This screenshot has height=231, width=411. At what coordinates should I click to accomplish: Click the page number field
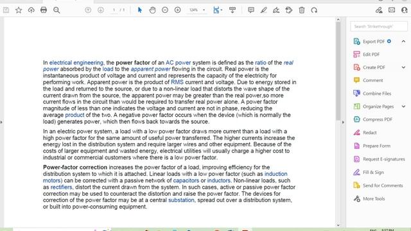tap(114, 10)
